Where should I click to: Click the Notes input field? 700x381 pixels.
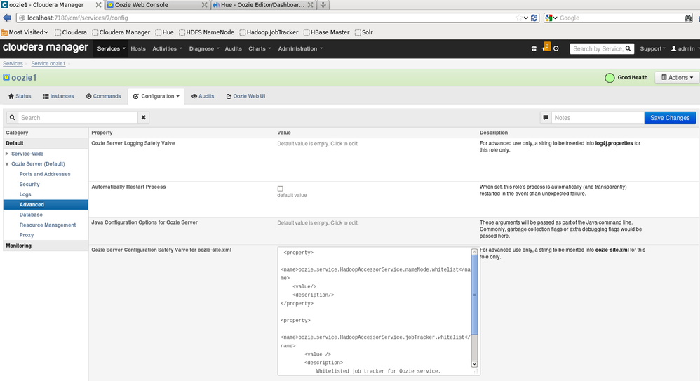pos(597,118)
